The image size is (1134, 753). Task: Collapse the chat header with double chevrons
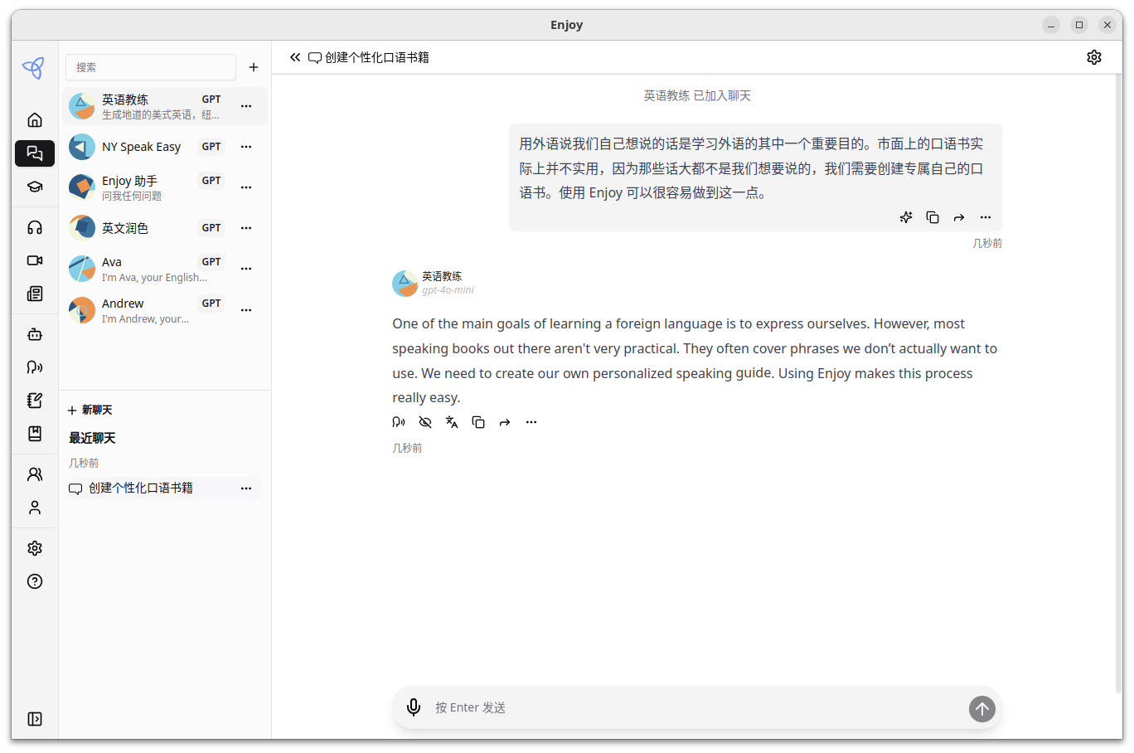[x=295, y=57]
